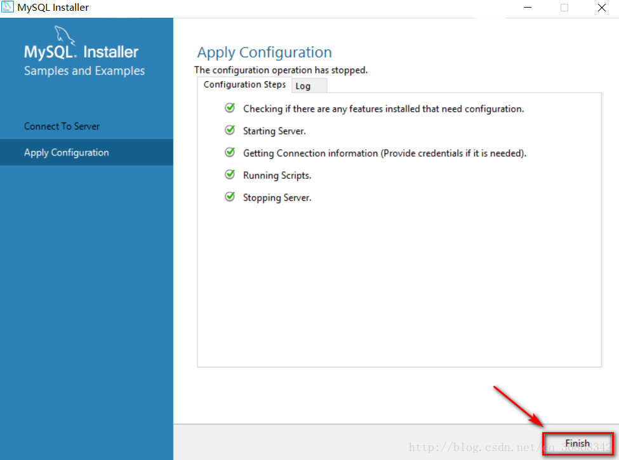Minimize the MySQL Installer window
This screenshot has height=460, width=619.
(528, 8)
